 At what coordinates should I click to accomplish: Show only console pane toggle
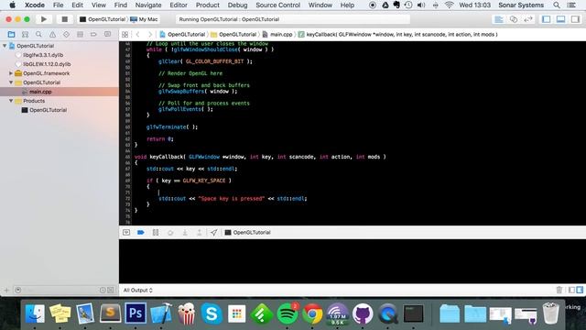(x=580, y=290)
